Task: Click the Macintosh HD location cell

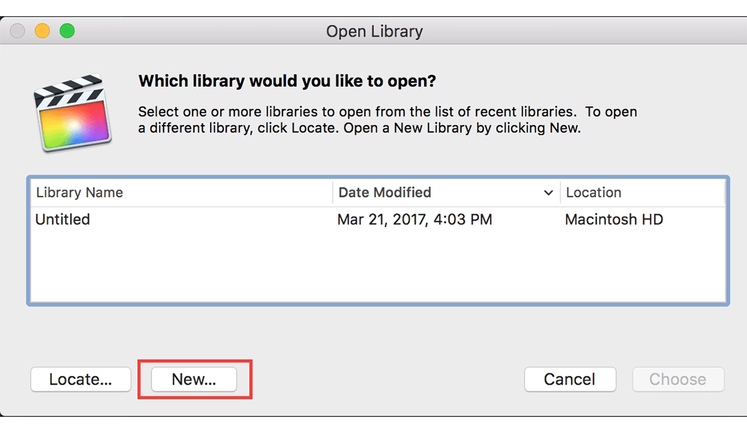Action: click(614, 220)
